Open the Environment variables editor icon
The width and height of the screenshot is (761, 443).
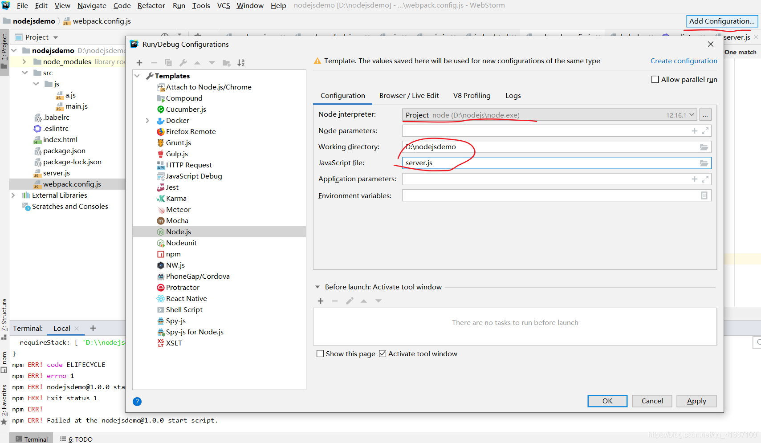click(704, 195)
